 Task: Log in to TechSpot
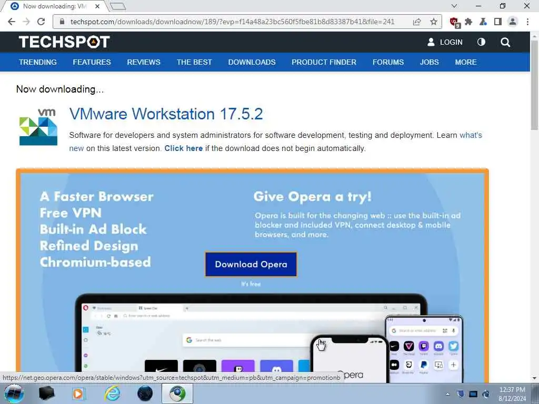click(445, 42)
